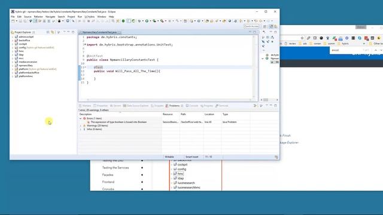Click the New toolbar icon in Eclipse
383x215 pixels.
13,21
